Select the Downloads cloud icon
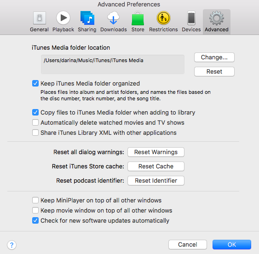Image resolution: width=259 pixels, height=254 pixels. point(113,18)
